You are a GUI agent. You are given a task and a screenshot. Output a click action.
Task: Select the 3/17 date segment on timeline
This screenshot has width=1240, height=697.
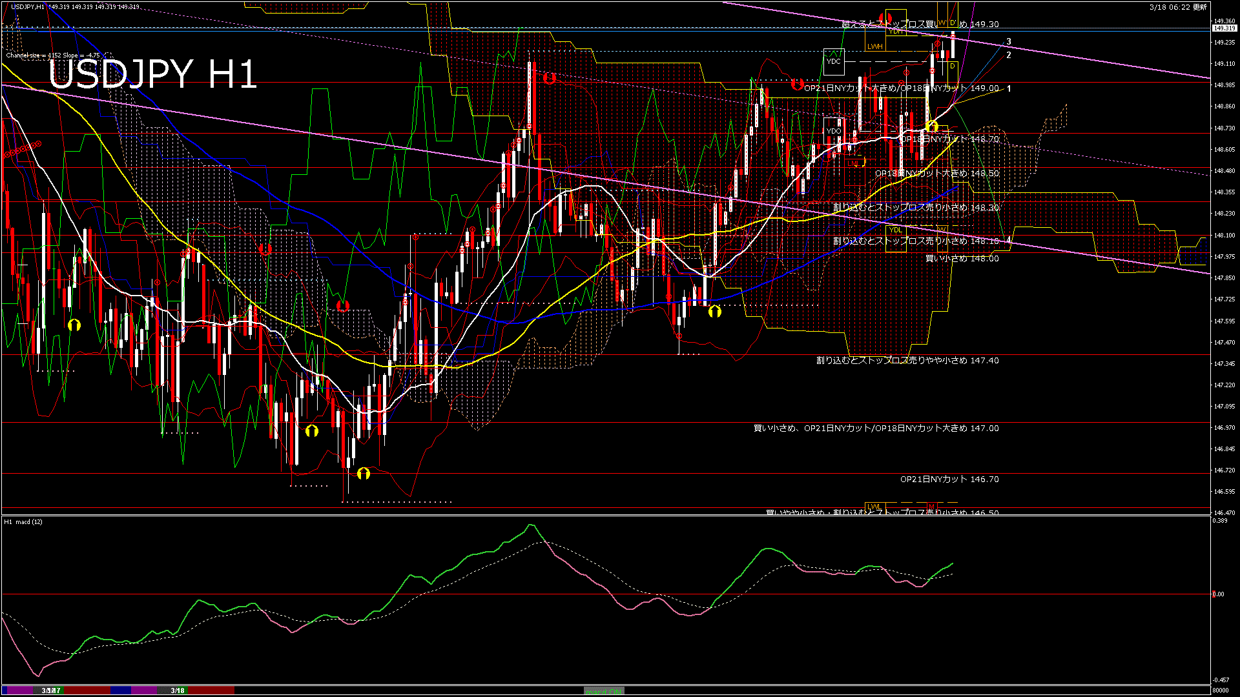coord(51,691)
